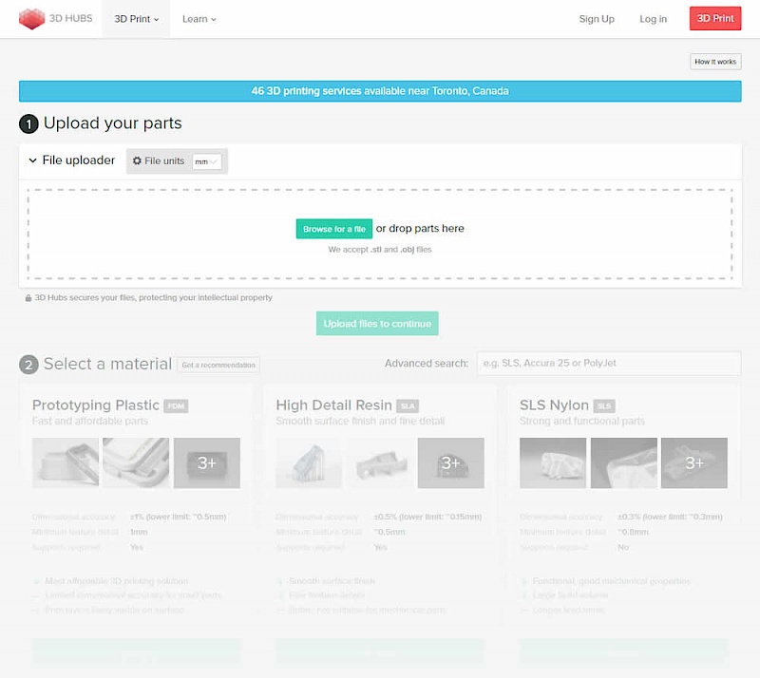Click the Sign Up link
The width and height of the screenshot is (760, 678).
597,19
